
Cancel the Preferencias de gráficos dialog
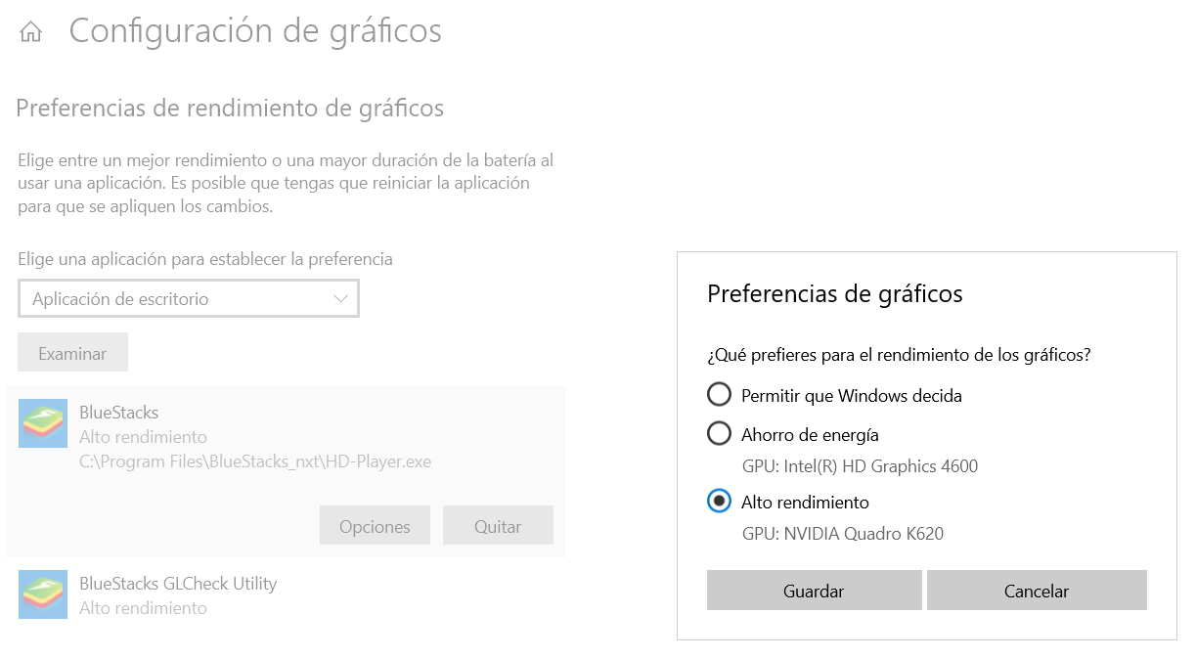coord(1037,590)
